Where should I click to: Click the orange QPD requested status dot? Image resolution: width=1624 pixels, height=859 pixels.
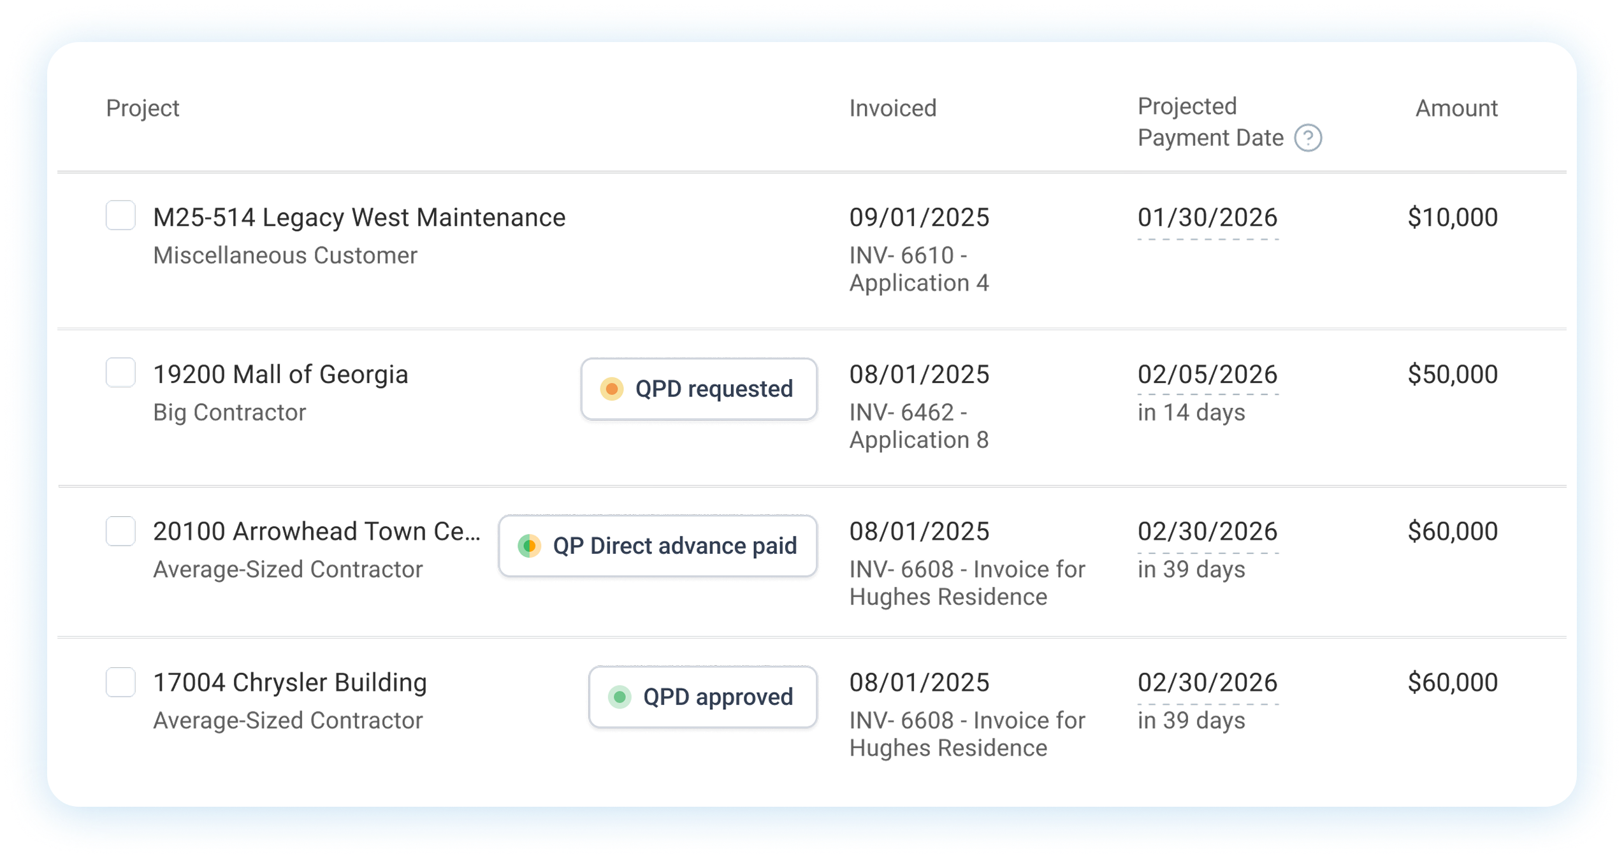(x=611, y=389)
